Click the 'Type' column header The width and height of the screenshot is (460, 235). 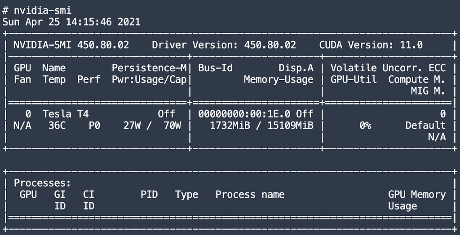186,194
